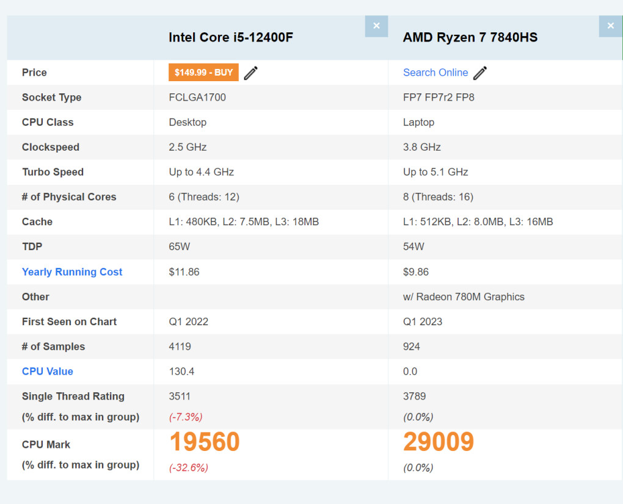Image resolution: width=623 pixels, height=504 pixels.
Task: Click the 29009 CPU Mark score
Action: pos(439,442)
